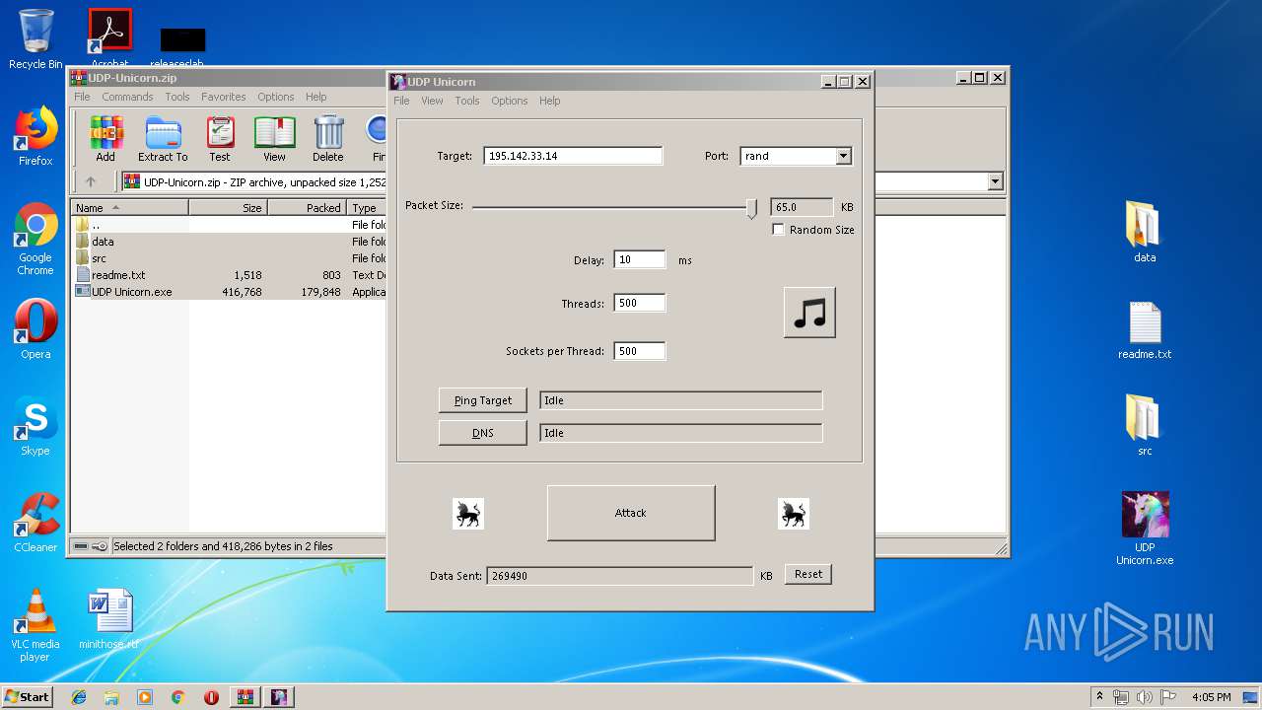Click Internet Explorer taskbar icon

coord(79,697)
